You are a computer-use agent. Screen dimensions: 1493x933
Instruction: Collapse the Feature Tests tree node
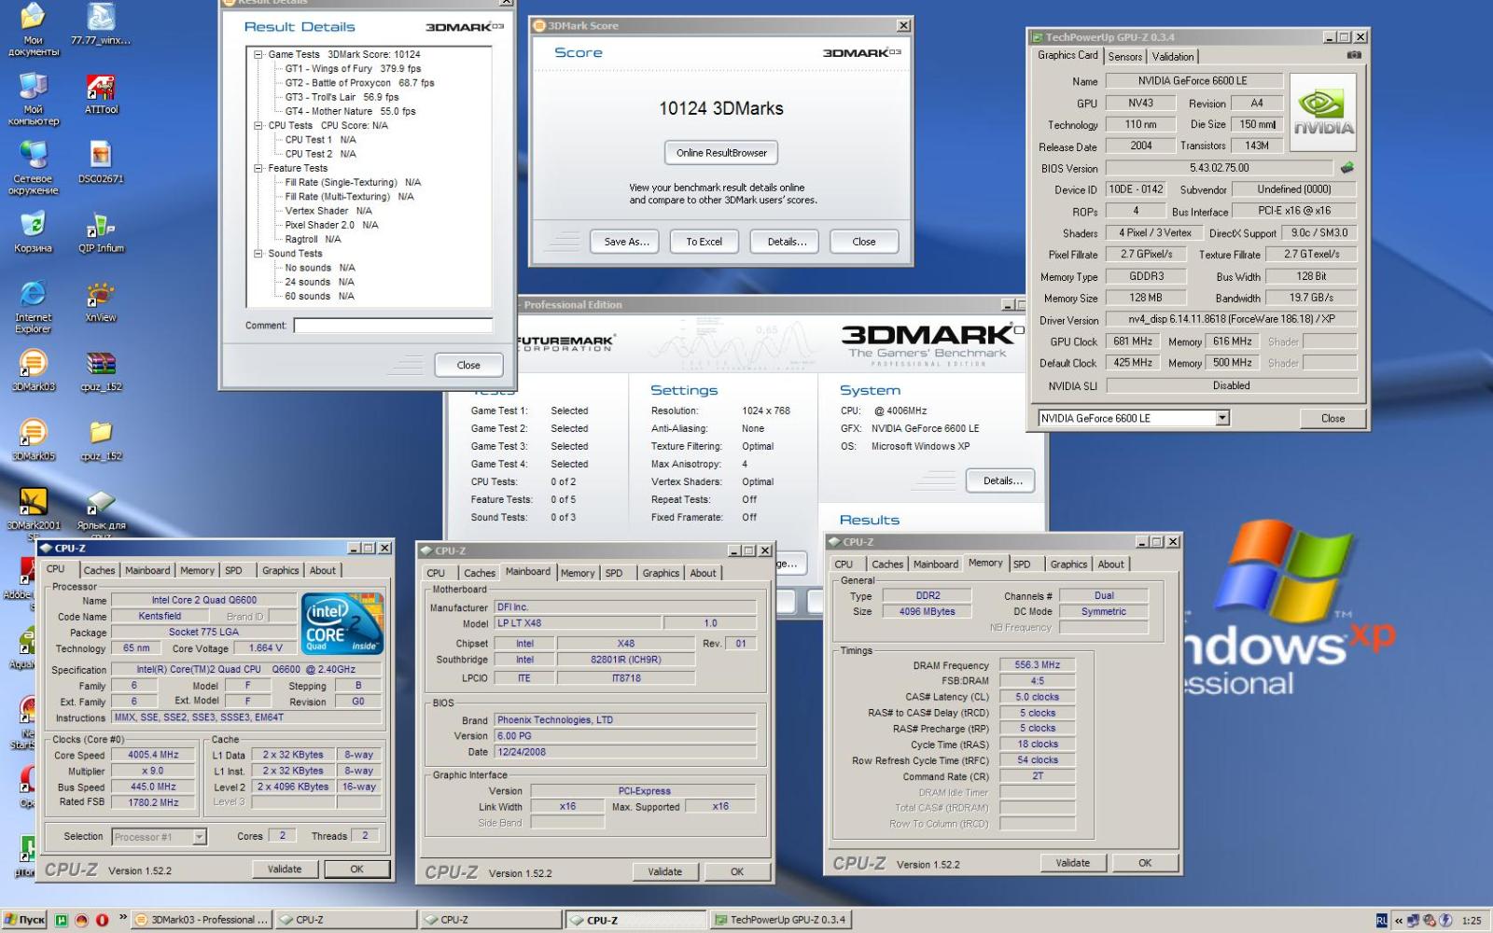pyautogui.click(x=258, y=168)
